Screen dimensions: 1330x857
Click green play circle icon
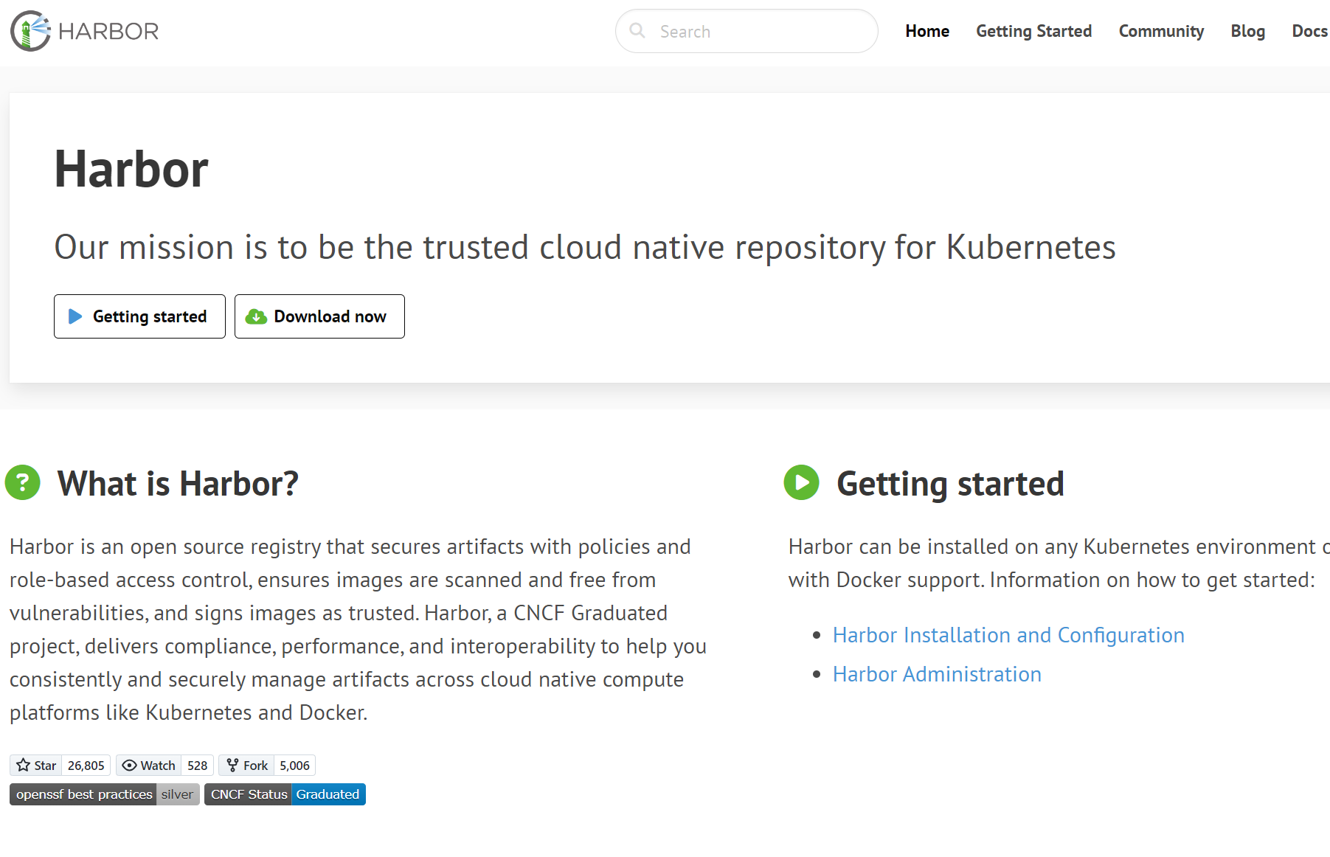tap(802, 482)
